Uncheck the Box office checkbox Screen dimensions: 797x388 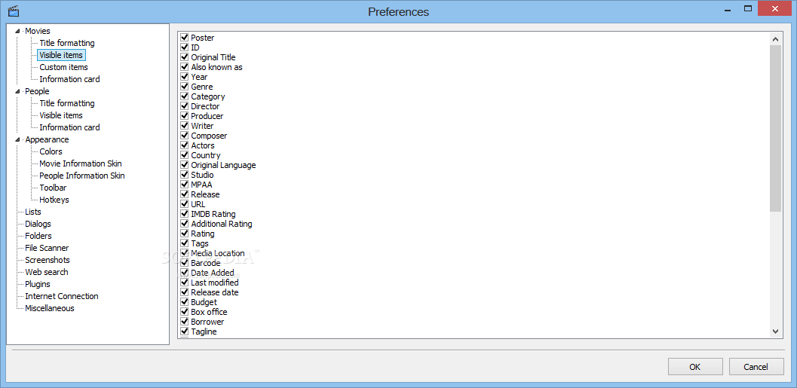point(185,312)
